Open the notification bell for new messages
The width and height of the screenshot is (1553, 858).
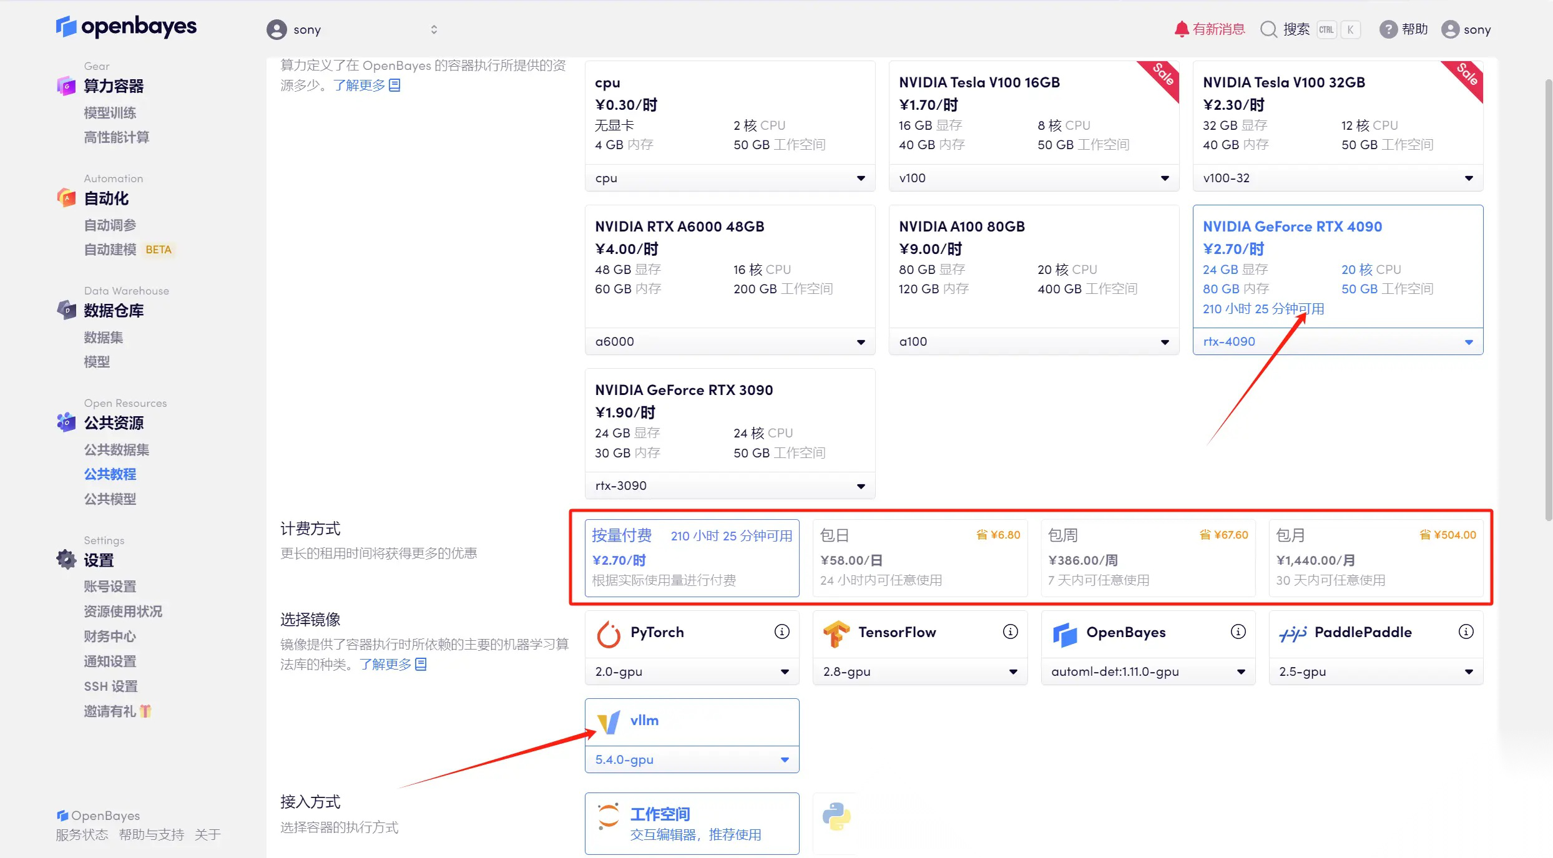pos(1181,29)
